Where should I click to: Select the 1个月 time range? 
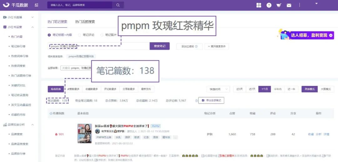click(264, 89)
